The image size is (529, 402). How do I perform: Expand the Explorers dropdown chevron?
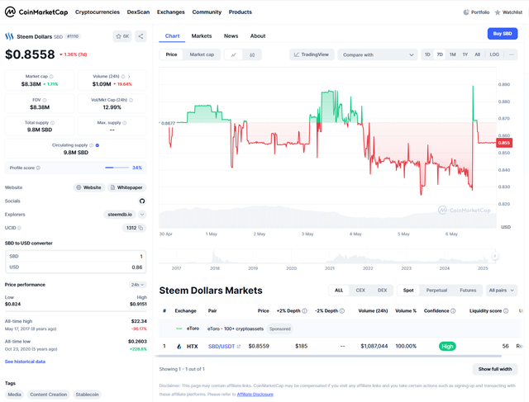tap(142, 215)
